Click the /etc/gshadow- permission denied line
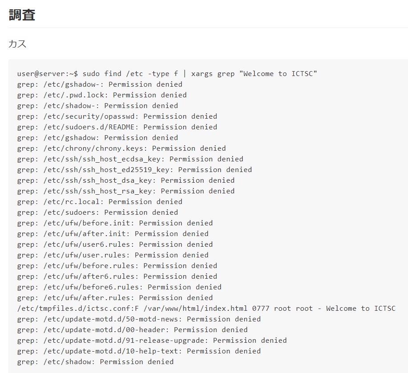Viewport: 408px width, 373px height. [100, 84]
